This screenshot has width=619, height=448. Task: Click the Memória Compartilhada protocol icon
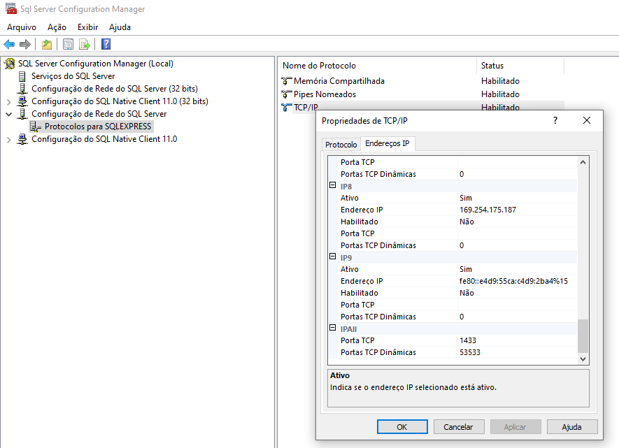(x=287, y=81)
